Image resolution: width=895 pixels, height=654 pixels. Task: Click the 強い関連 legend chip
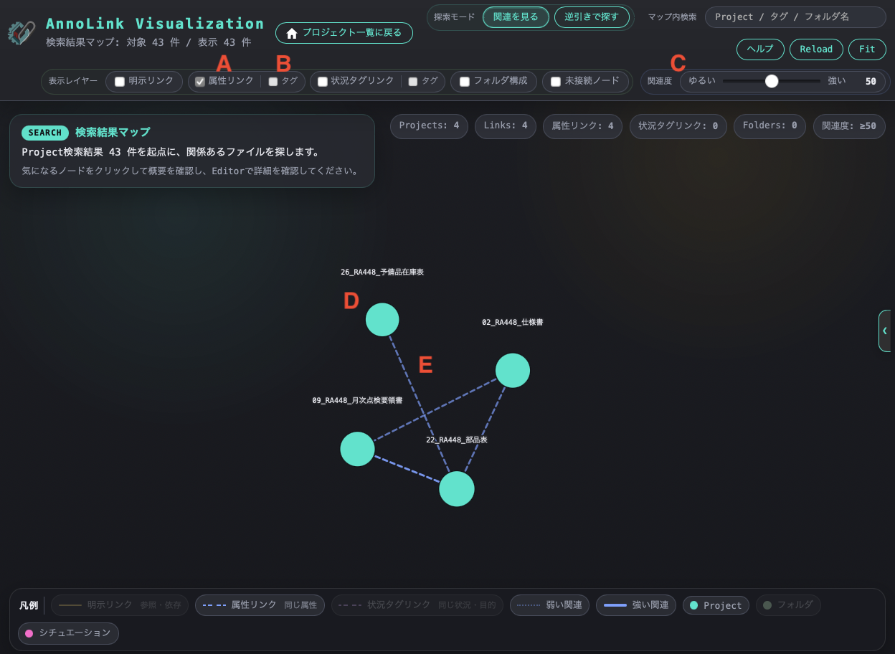point(636,605)
